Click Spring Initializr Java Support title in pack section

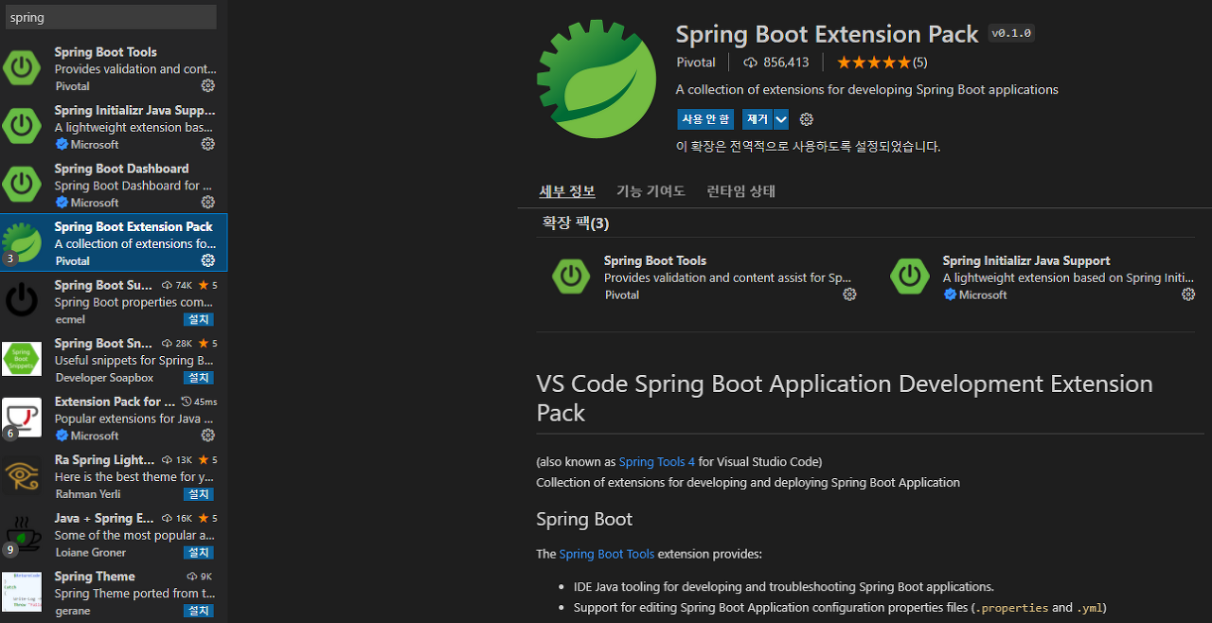coord(1026,260)
